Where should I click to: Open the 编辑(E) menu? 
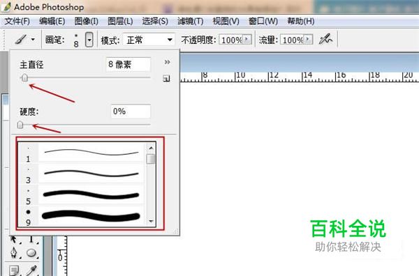52,22
